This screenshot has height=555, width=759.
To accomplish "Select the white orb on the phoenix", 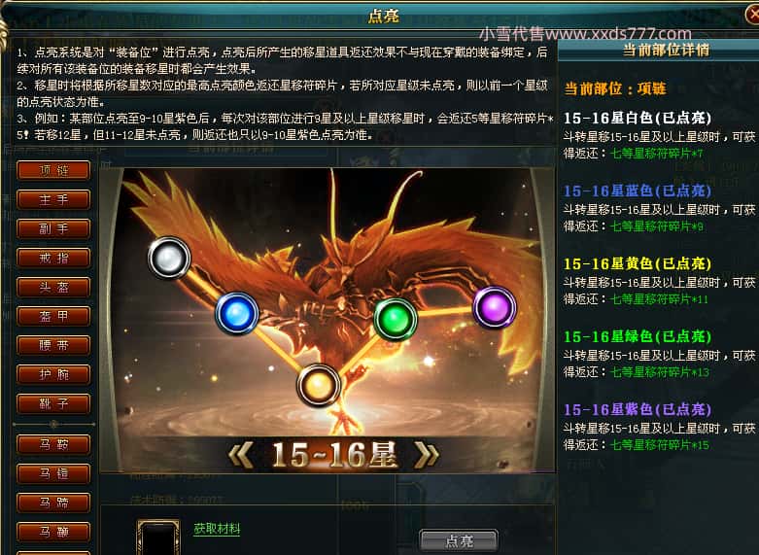I will click(x=169, y=258).
